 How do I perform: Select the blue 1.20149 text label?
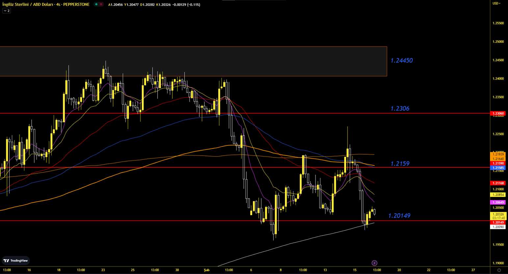tap(399, 216)
